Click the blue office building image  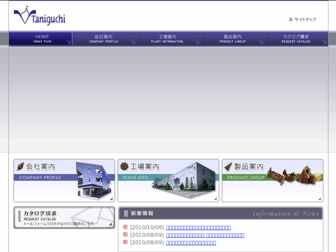click(x=94, y=181)
